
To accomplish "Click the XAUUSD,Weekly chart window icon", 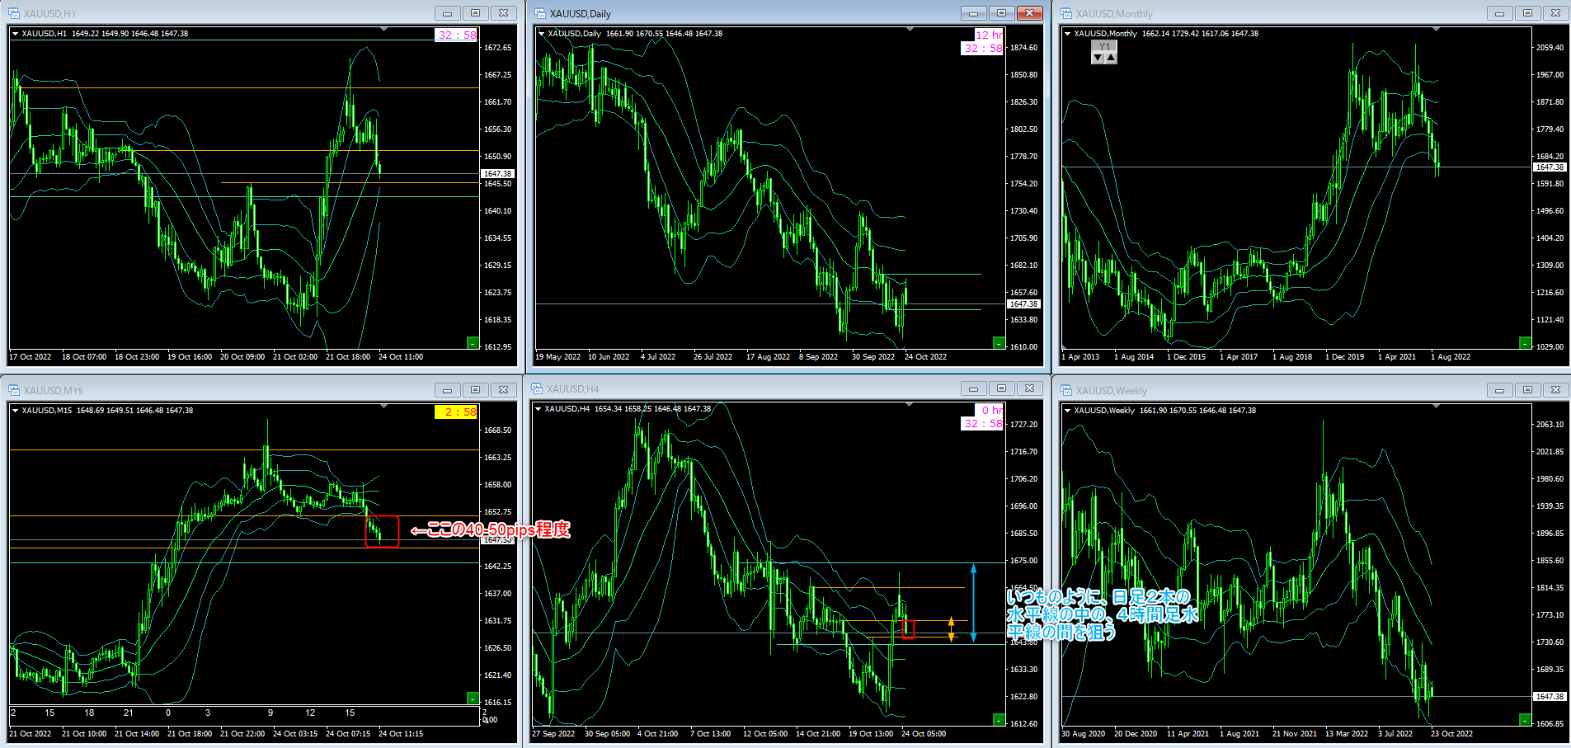I will (1066, 390).
